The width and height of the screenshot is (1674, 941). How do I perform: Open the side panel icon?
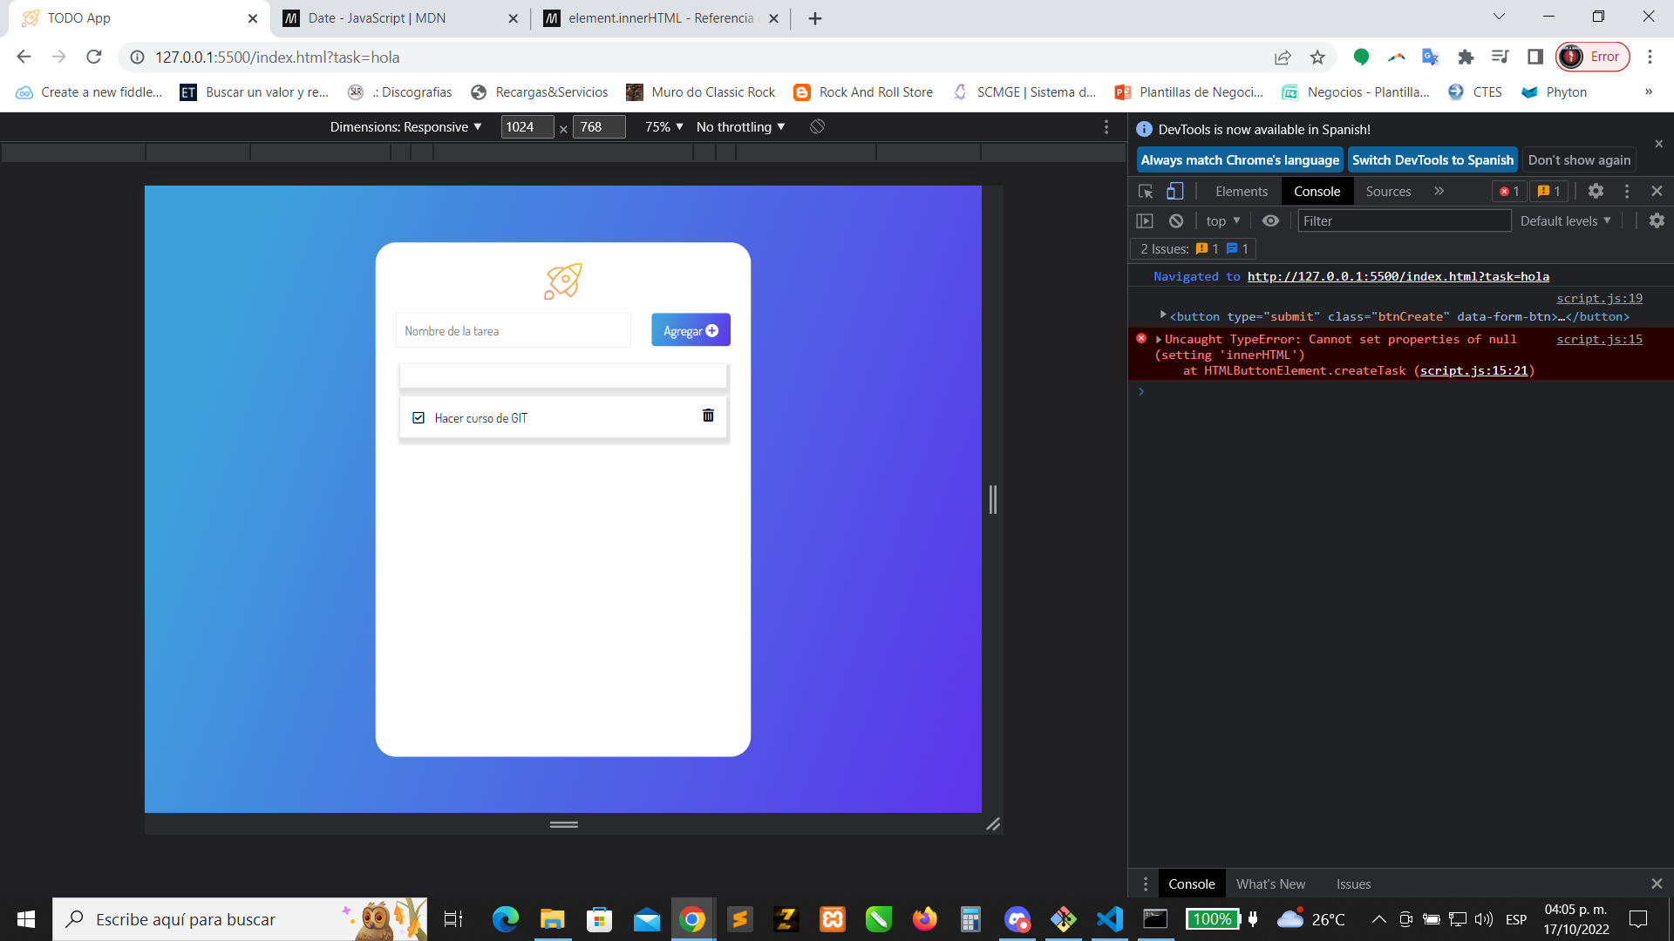(1535, 58)
